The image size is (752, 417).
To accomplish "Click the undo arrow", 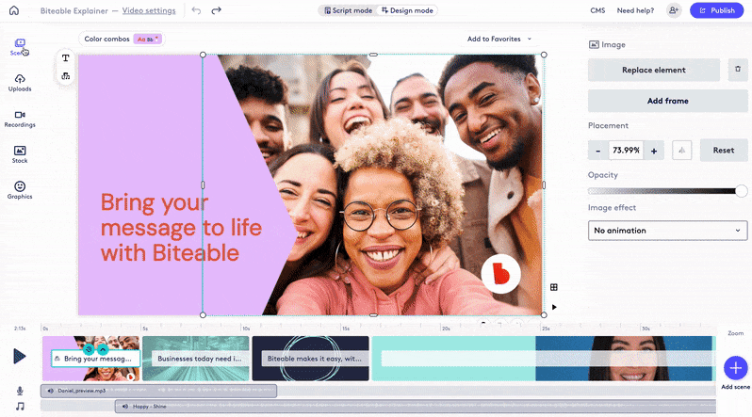I will (196, 10).
